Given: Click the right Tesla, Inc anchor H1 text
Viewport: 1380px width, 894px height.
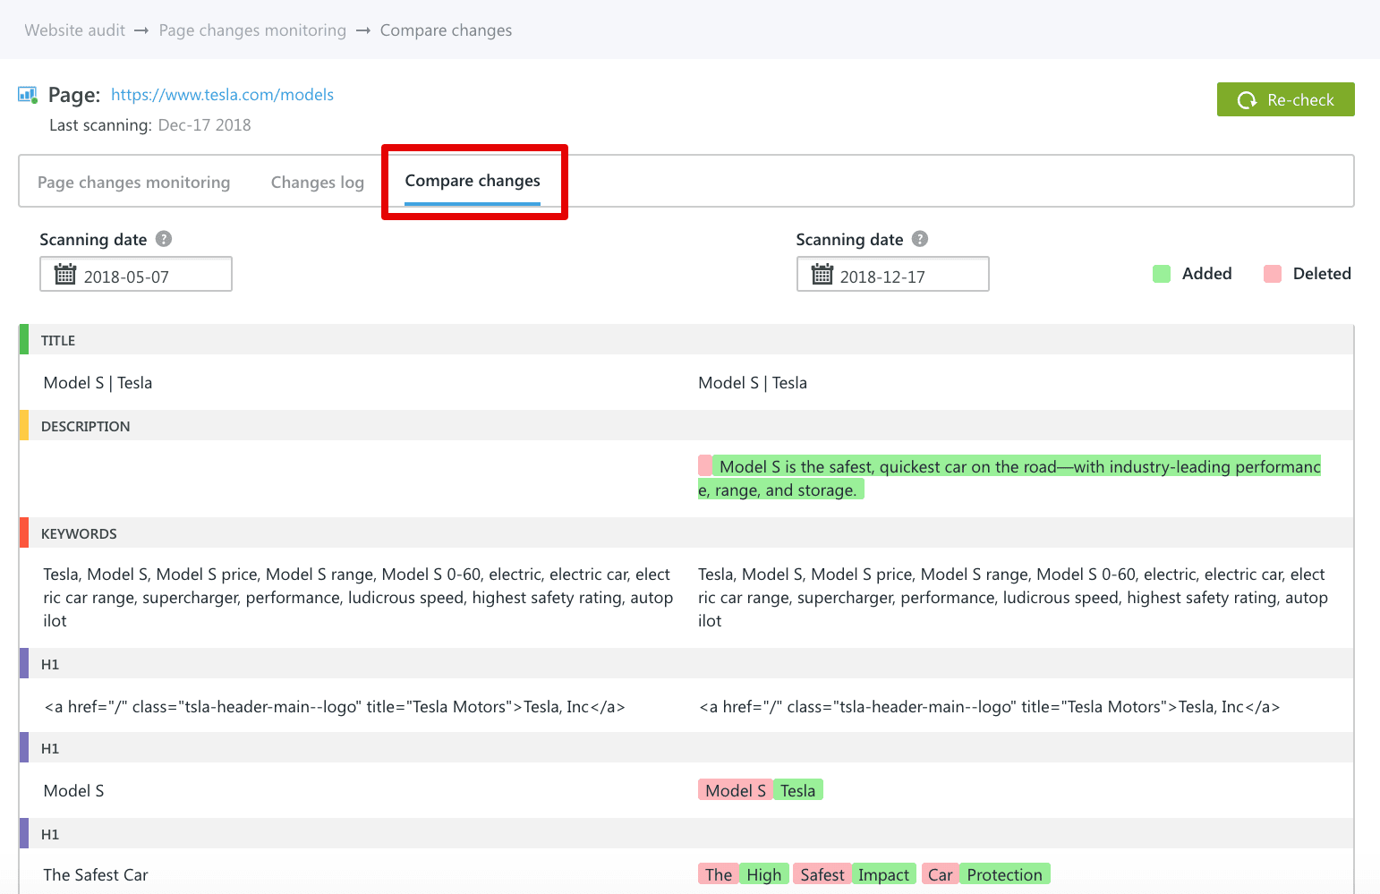Looking at the screenshot, I should click(990, 707).
